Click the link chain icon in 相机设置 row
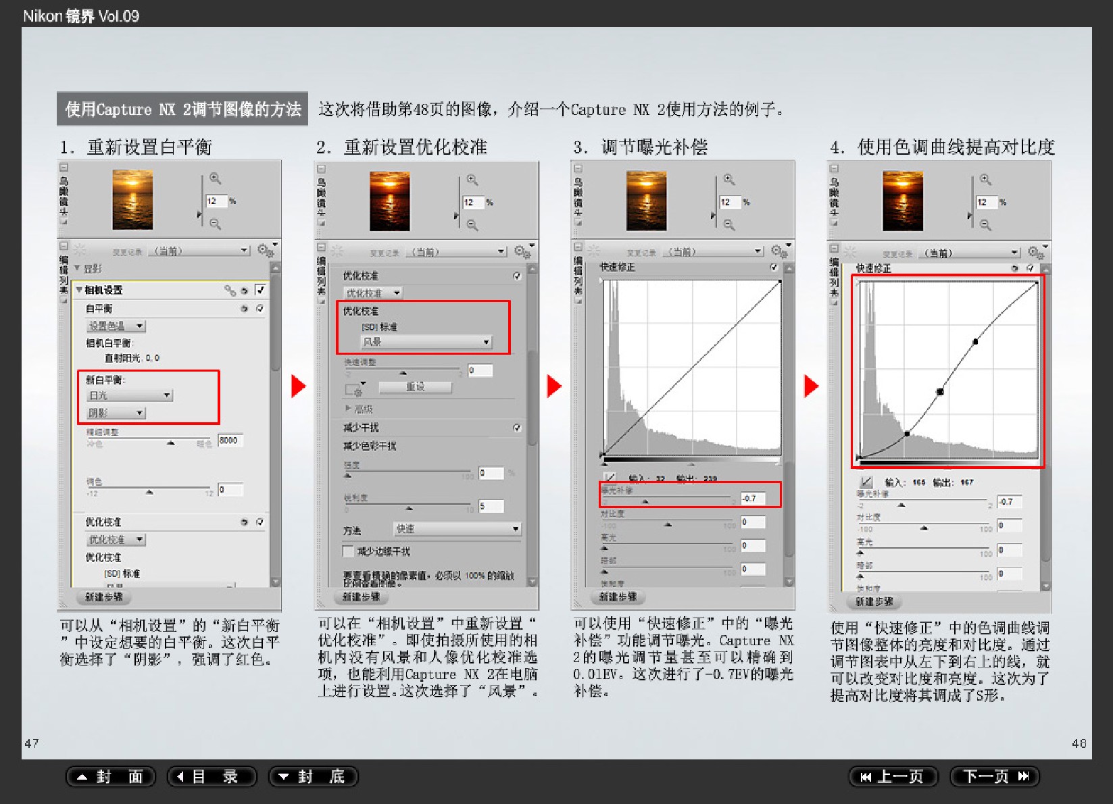The height and width of the screenshot is (804, 1113). click(x=230, y=290)
